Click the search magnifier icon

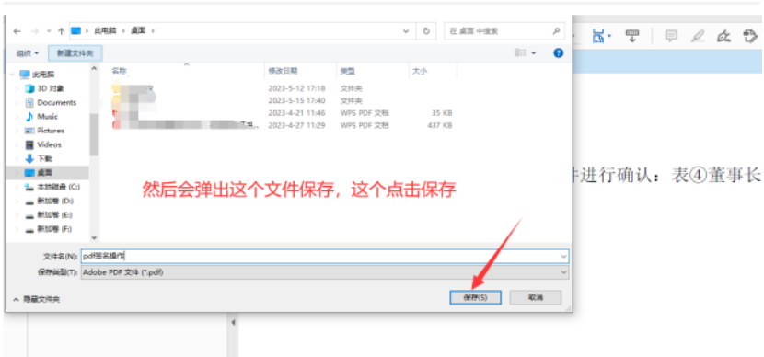click(556, 30)
